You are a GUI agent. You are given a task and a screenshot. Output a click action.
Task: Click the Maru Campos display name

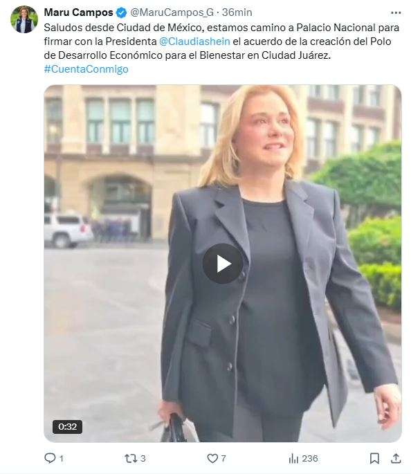point(79,12)
